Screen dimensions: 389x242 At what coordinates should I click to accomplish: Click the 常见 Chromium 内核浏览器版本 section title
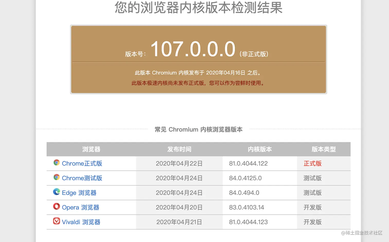(x=199, y=129)
